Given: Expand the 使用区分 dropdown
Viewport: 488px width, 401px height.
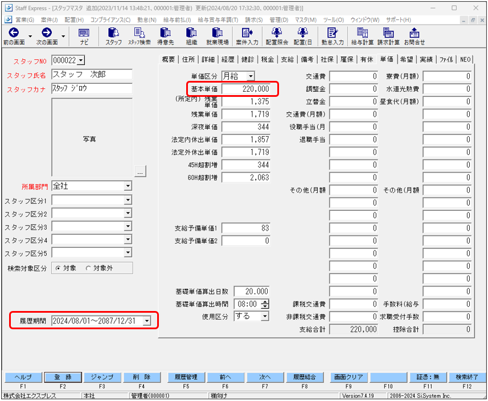Looking at the screenshot, I should pos(265,316).
